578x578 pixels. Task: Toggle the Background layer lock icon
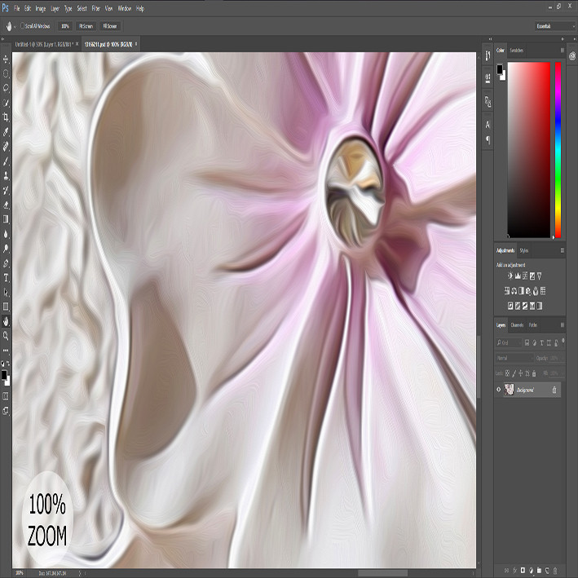click(554, 390)
